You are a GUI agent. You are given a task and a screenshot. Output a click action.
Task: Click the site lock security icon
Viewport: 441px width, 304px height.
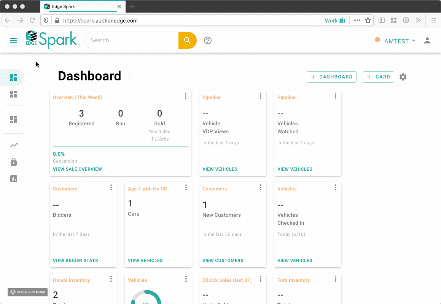pyautogui.click(x=57, y=20)
